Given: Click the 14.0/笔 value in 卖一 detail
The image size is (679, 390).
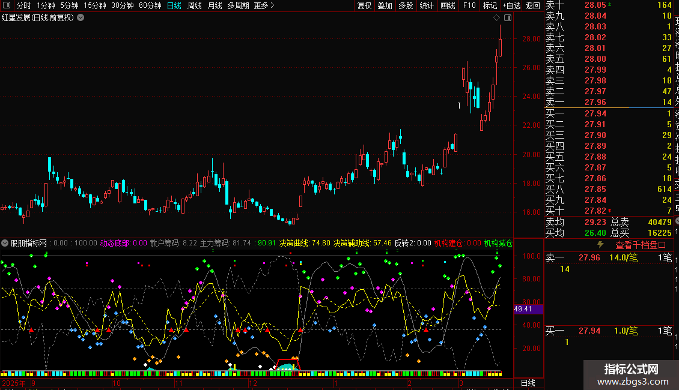Looking at the screenshot, I should pyautogui.click(x=623, y=257).
